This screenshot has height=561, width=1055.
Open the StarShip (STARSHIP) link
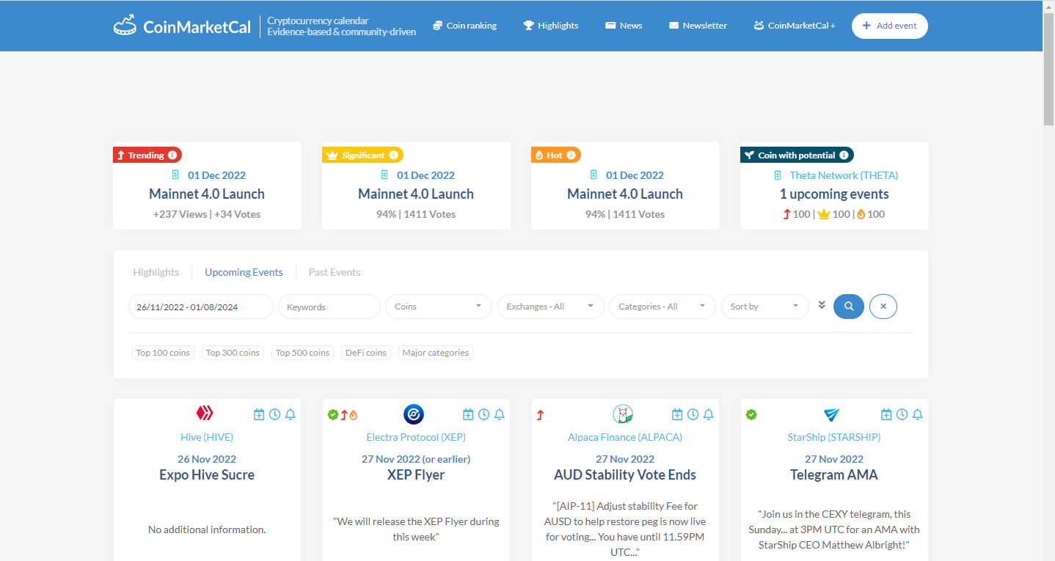(834, 437)
